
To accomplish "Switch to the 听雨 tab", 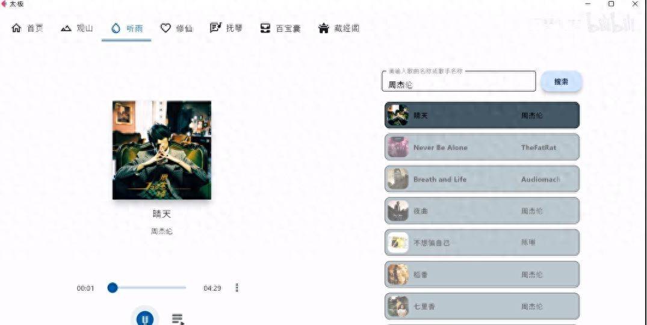I will pyautogui.click(x=126, y=28).
